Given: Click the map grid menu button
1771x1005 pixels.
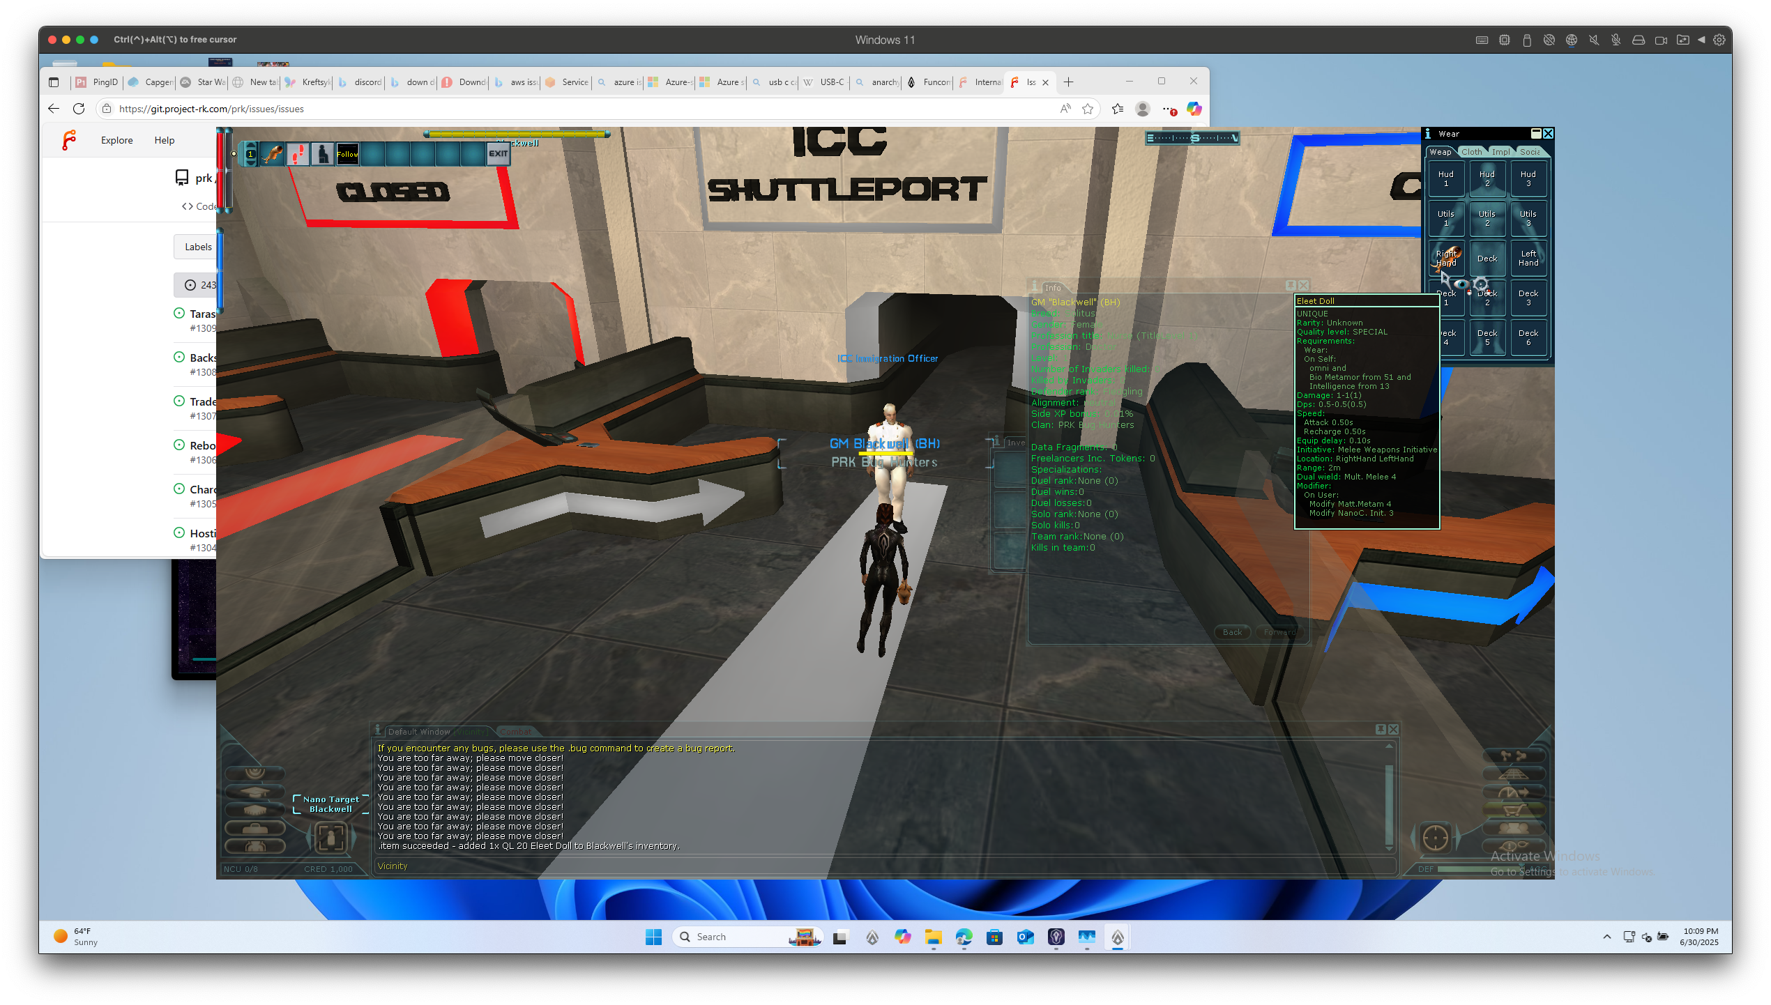Looking at the screenshot, I should (1514, 774).
